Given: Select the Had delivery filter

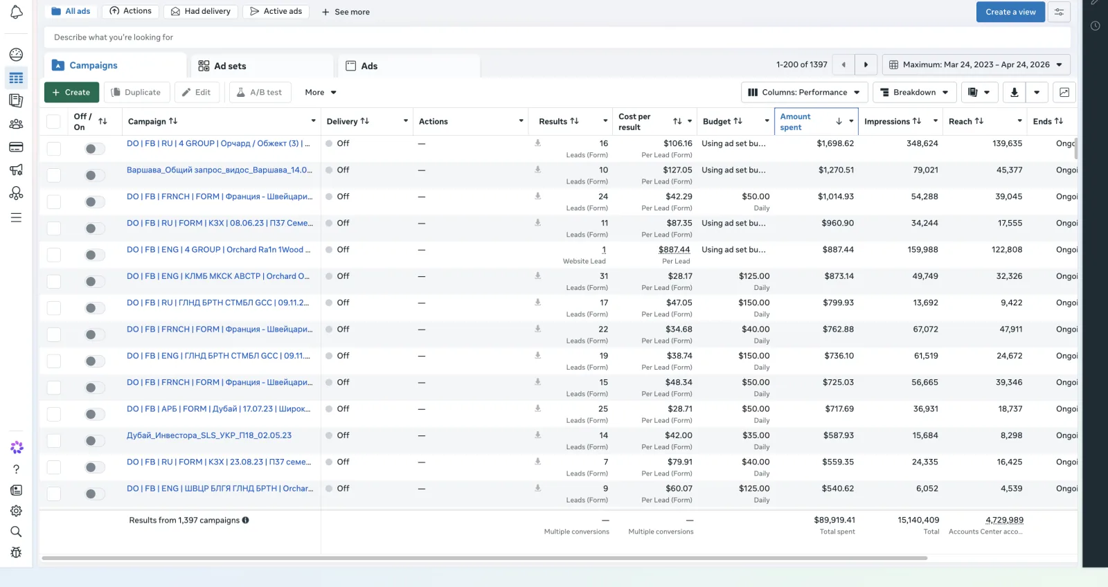Looking at the screenshot, I should (201, 12).
